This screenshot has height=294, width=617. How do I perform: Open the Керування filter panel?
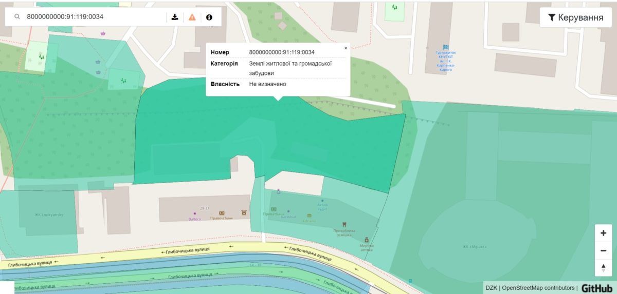pyautogui.click(x=575, y=17)
